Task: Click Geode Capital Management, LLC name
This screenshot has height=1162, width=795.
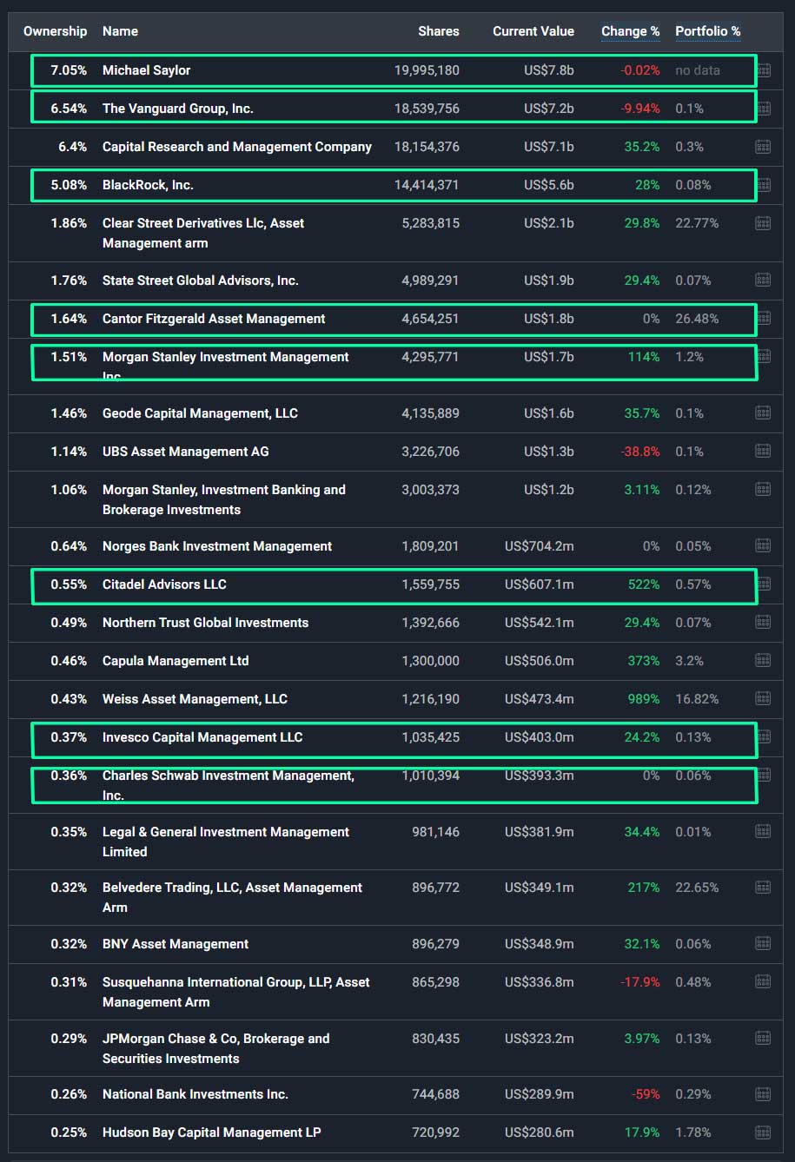Action: click(x=200, y=413)
